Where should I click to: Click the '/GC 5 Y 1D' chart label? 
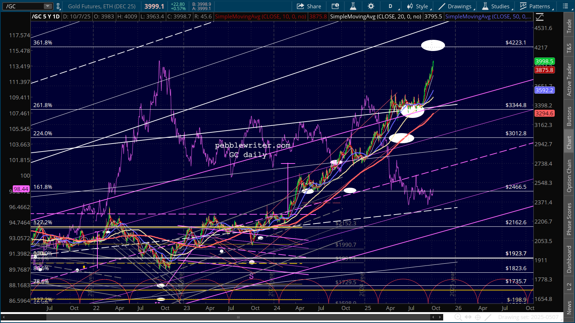(x=46, y=17)
